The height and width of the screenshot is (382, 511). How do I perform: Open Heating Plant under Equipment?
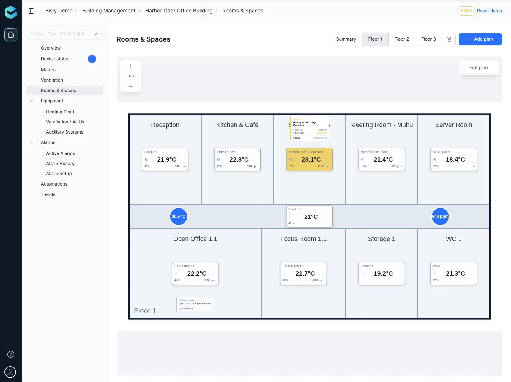[x=60, y=112]
